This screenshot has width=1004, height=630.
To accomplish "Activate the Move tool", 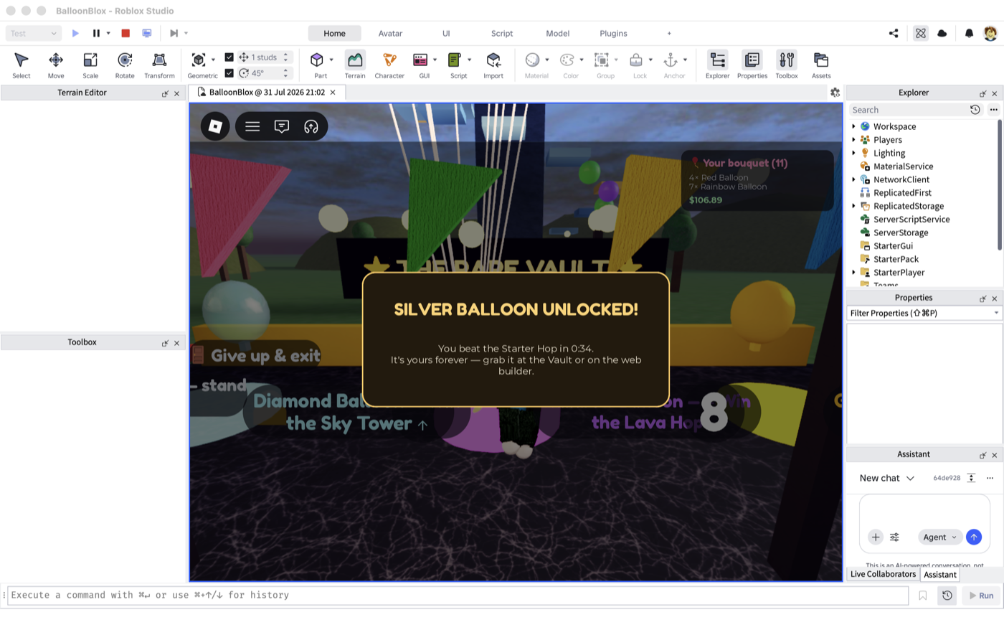I will click(x=56, y=65).
